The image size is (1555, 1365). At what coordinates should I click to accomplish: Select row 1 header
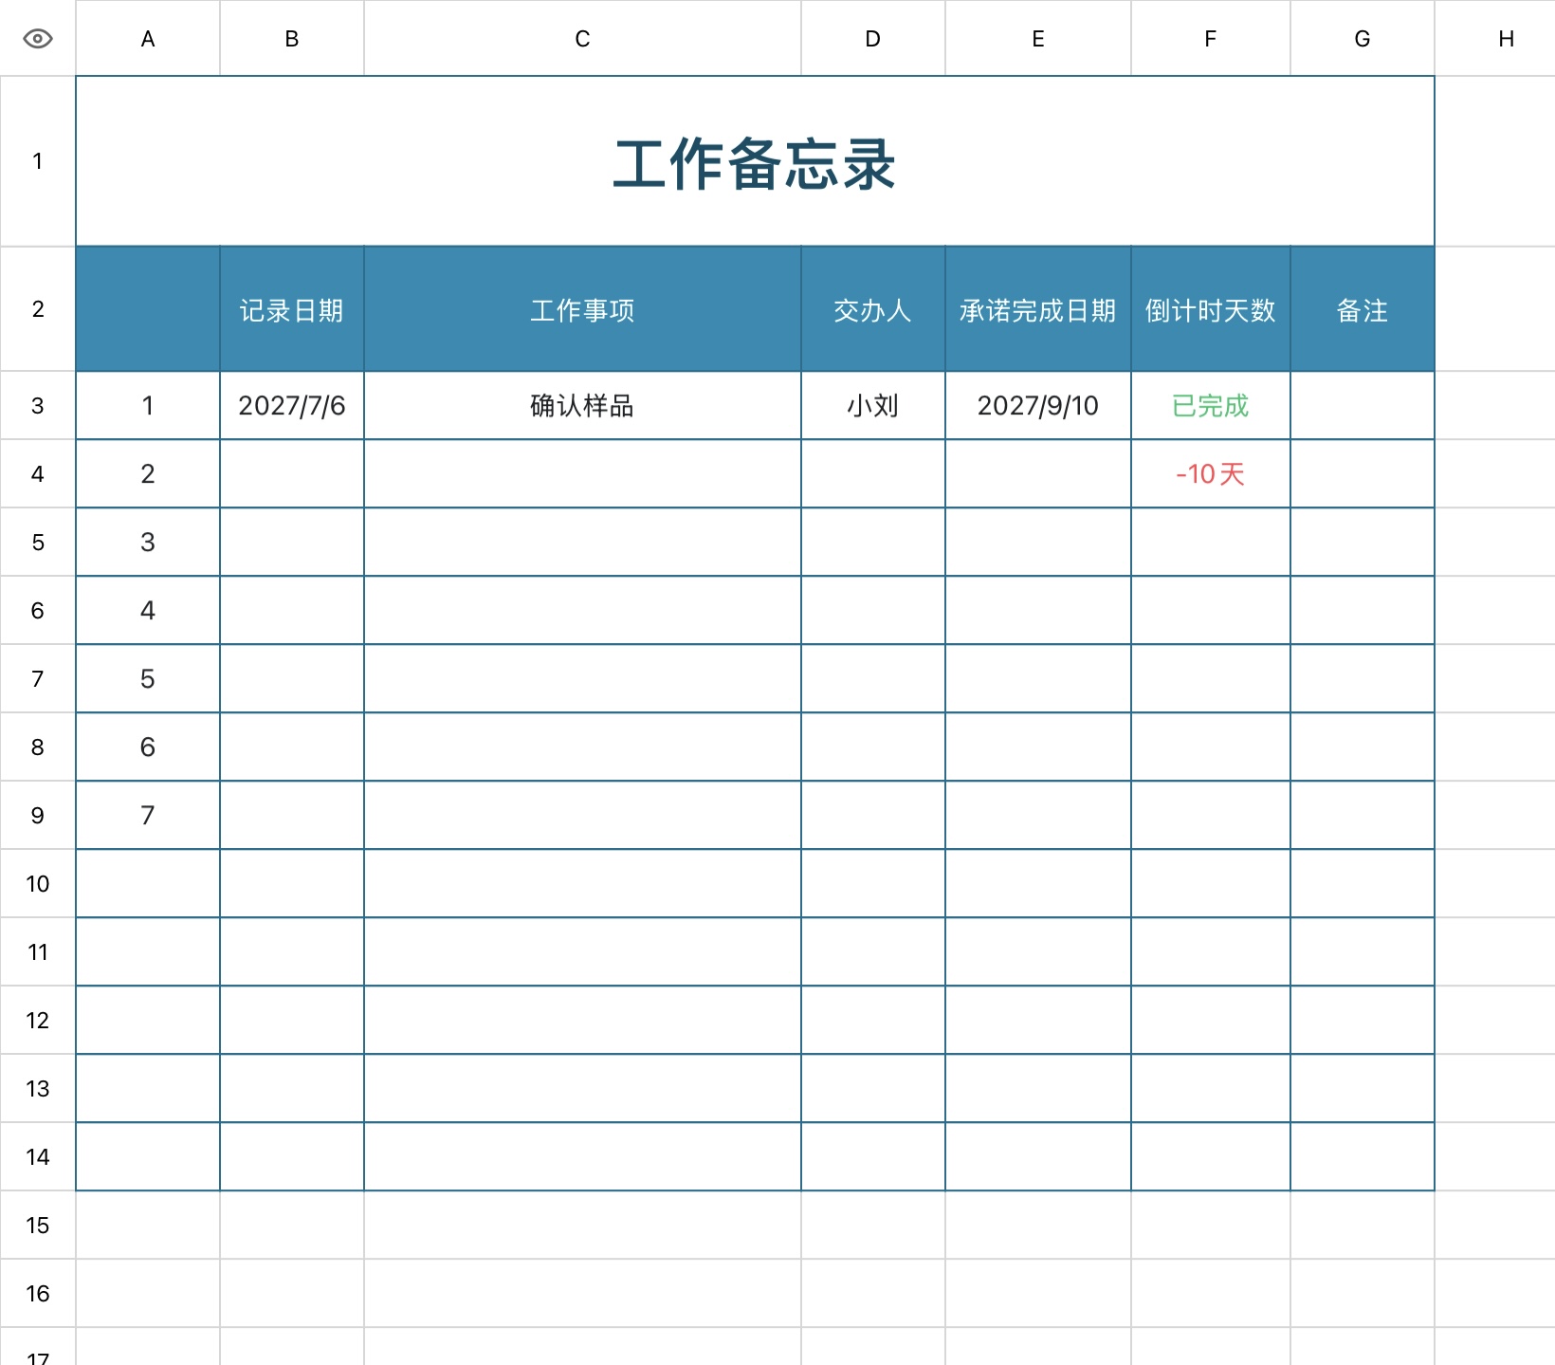38,161
